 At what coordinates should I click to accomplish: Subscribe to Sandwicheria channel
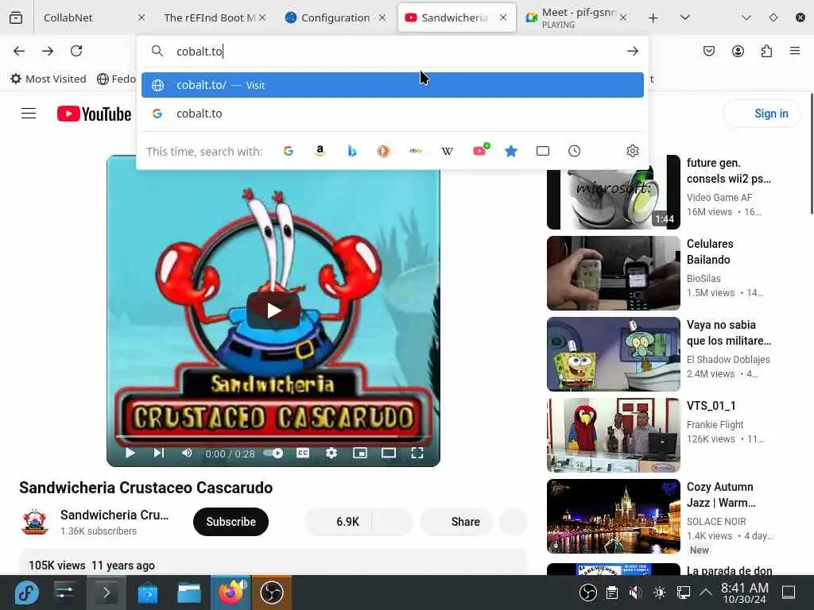click(x=231, y=522)
